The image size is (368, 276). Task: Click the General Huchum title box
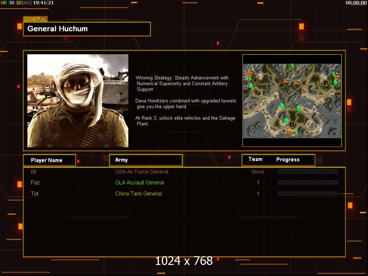click(87, 29)
